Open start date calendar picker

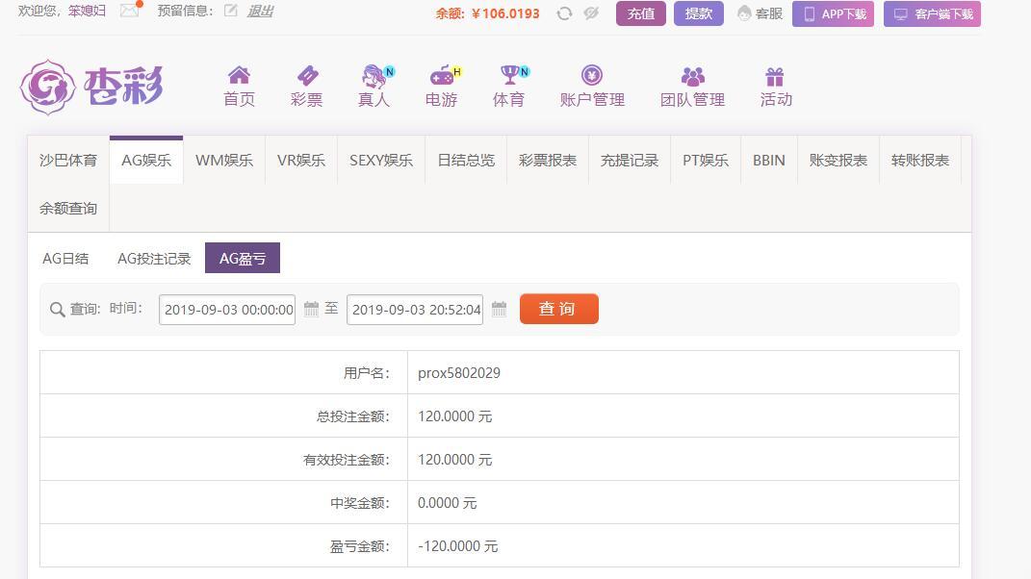311,309
